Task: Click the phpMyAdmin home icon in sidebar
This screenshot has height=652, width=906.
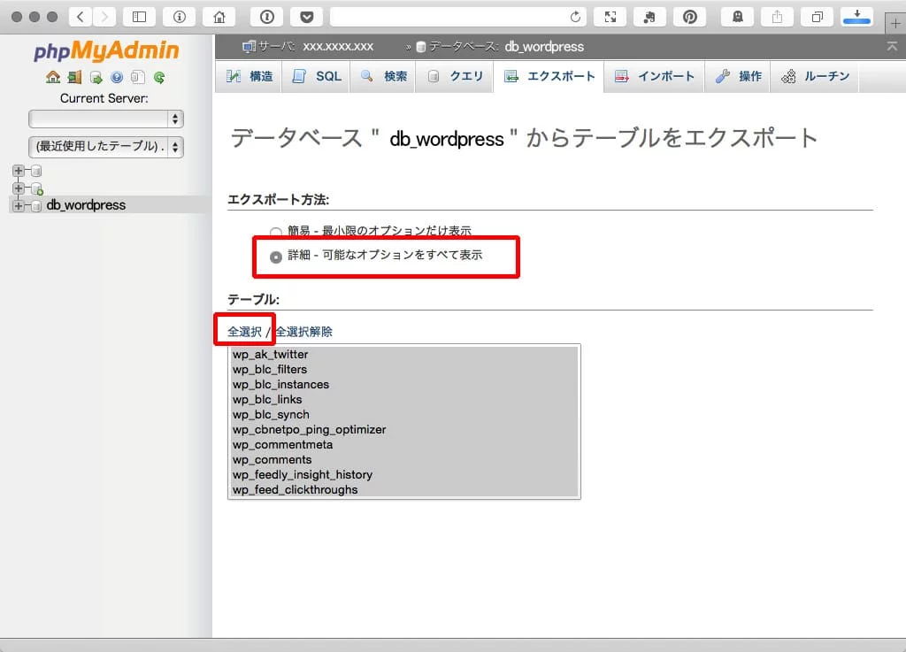Action: click(53, 77)
